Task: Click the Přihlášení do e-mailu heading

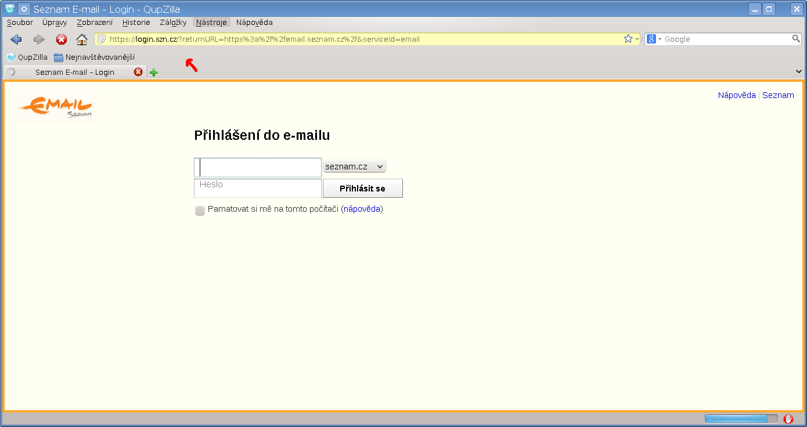Action: (262, 136)
